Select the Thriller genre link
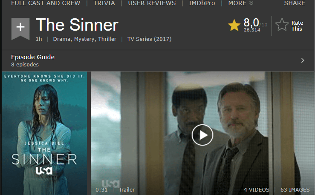The image size is (315, 195). [107, 39]
